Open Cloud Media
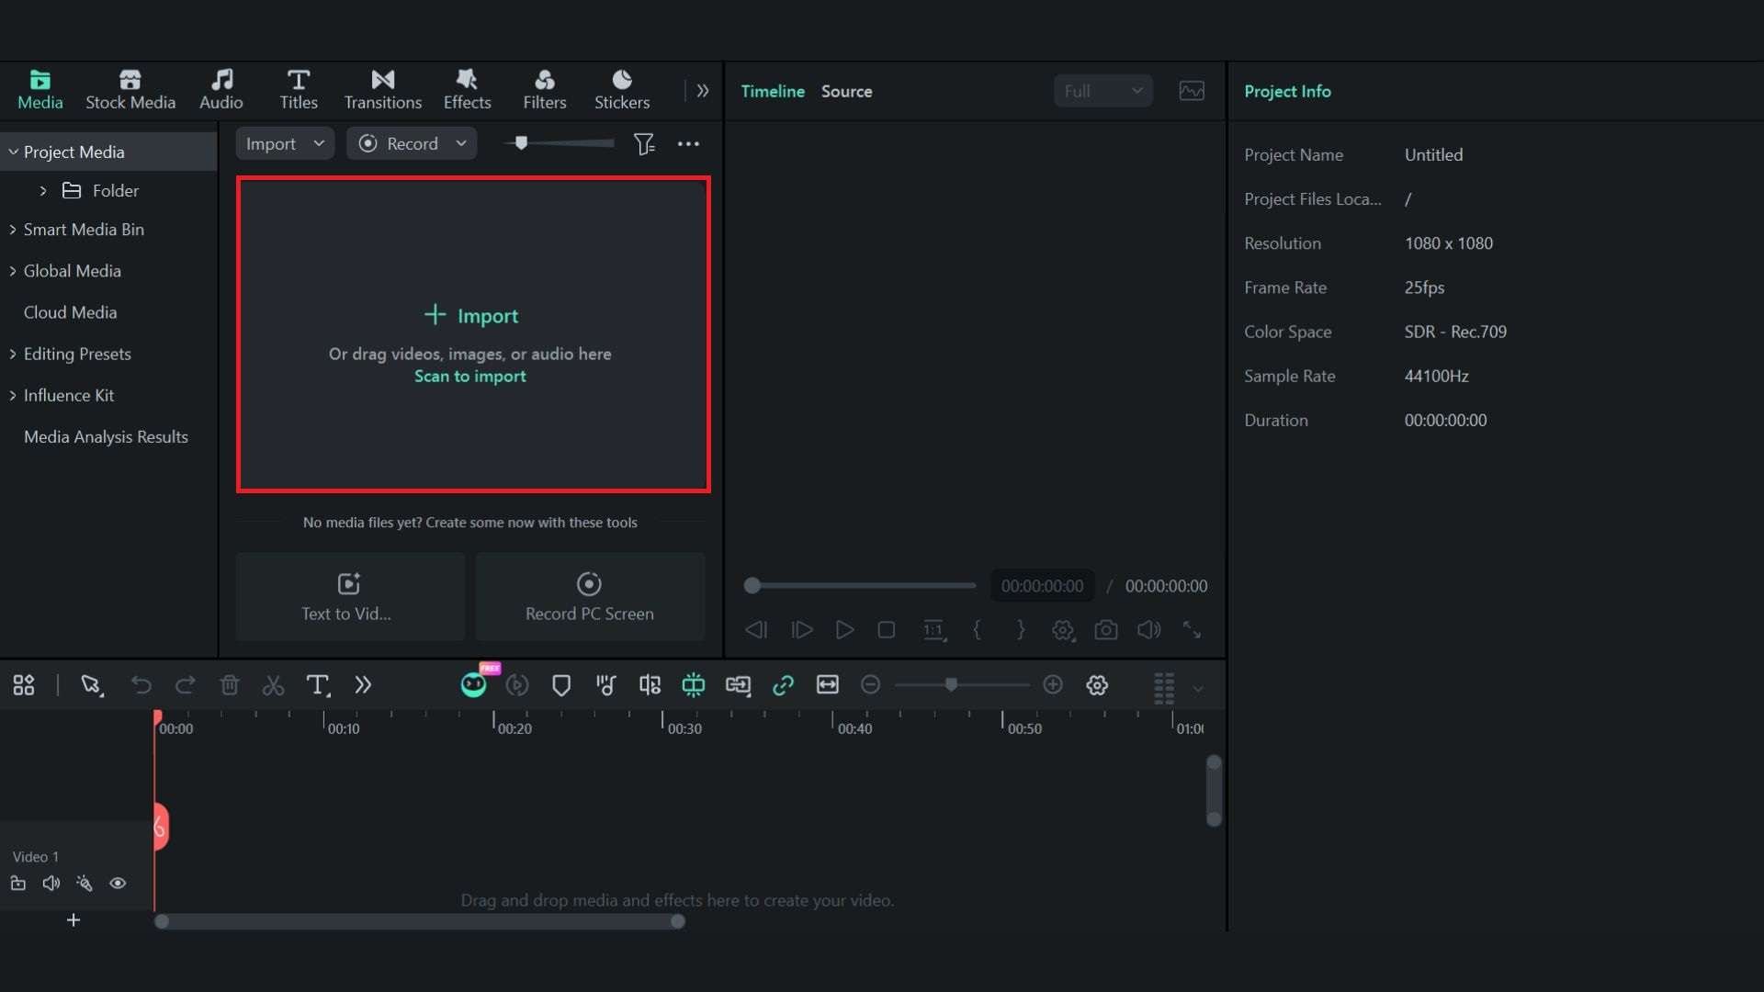This screenshot has width=1764, height=992. [70, 312]
